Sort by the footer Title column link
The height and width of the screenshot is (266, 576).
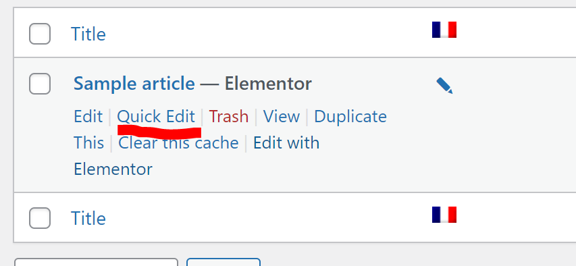(x=88, y=219)
